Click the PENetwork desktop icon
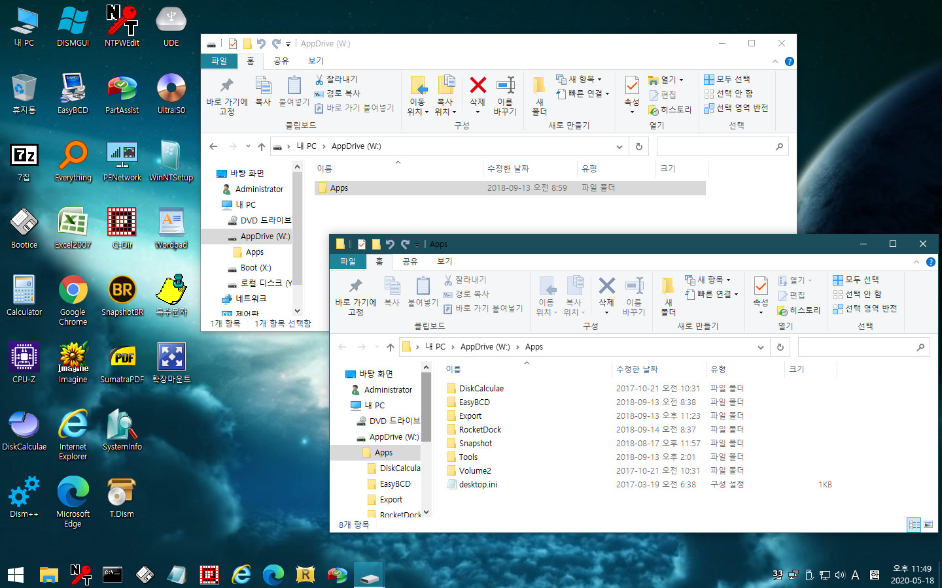 coord(122,161)
